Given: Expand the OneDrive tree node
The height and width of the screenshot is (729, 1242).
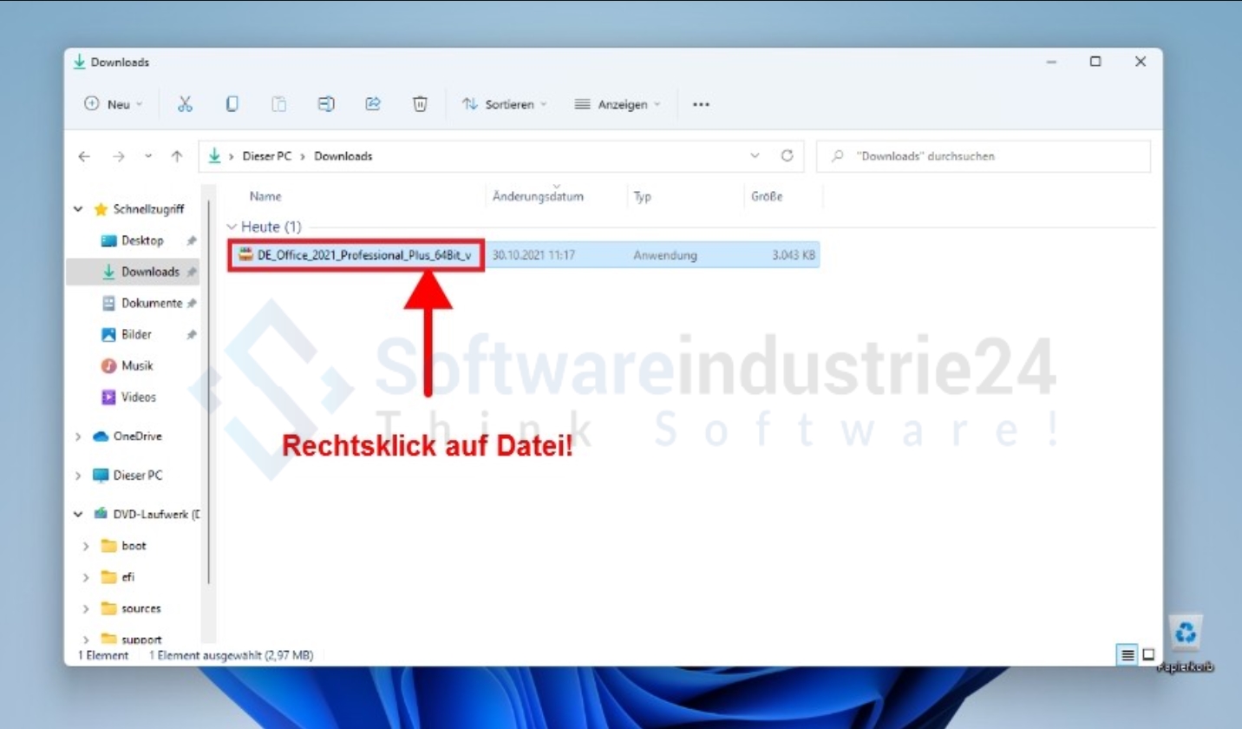Looking at the screenshot, I should pos(79,437).
